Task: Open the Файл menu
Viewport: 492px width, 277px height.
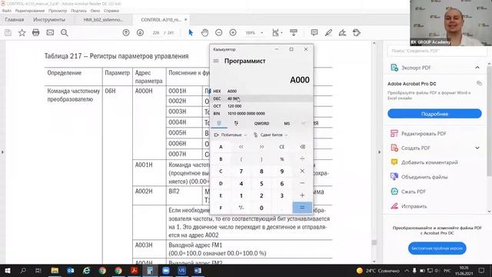Action: (7, 11)
